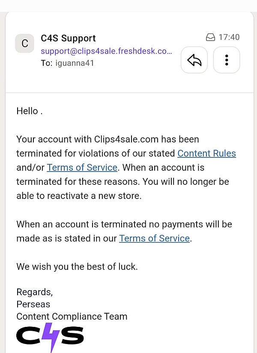
Task: Click the inbox tray icon beside the time
Action: click(210, 37)
